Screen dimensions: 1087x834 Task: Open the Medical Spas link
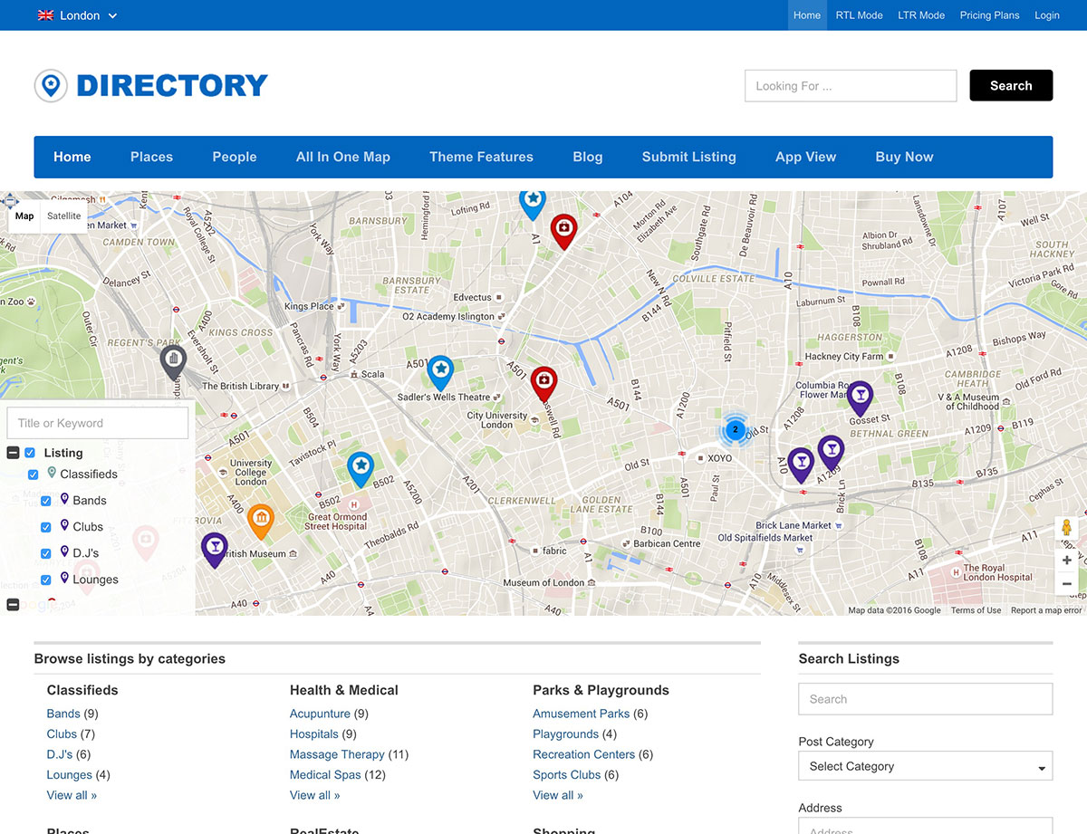point(325,775)
